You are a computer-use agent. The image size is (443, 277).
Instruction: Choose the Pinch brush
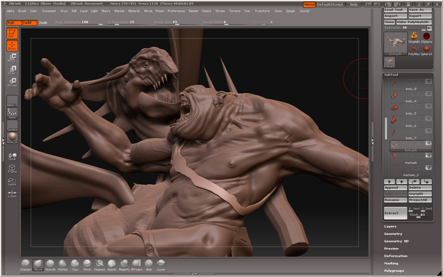(x=87, y=264)
